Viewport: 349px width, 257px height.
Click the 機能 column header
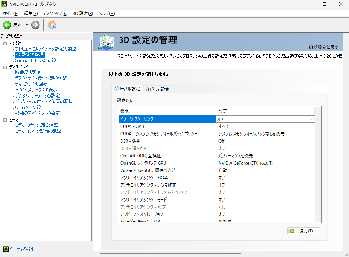pyautogui.click(x=167, y=111)
